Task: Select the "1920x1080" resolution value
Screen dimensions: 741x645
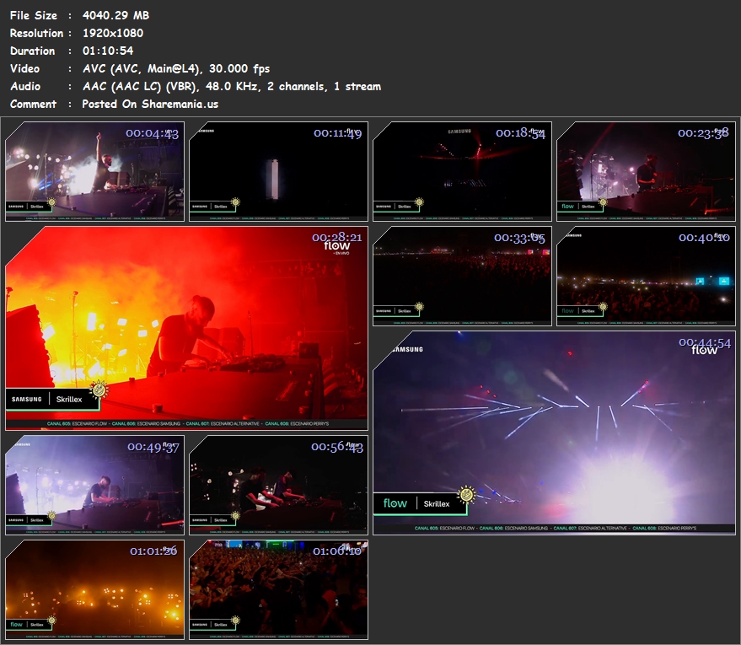Action: 113,33
